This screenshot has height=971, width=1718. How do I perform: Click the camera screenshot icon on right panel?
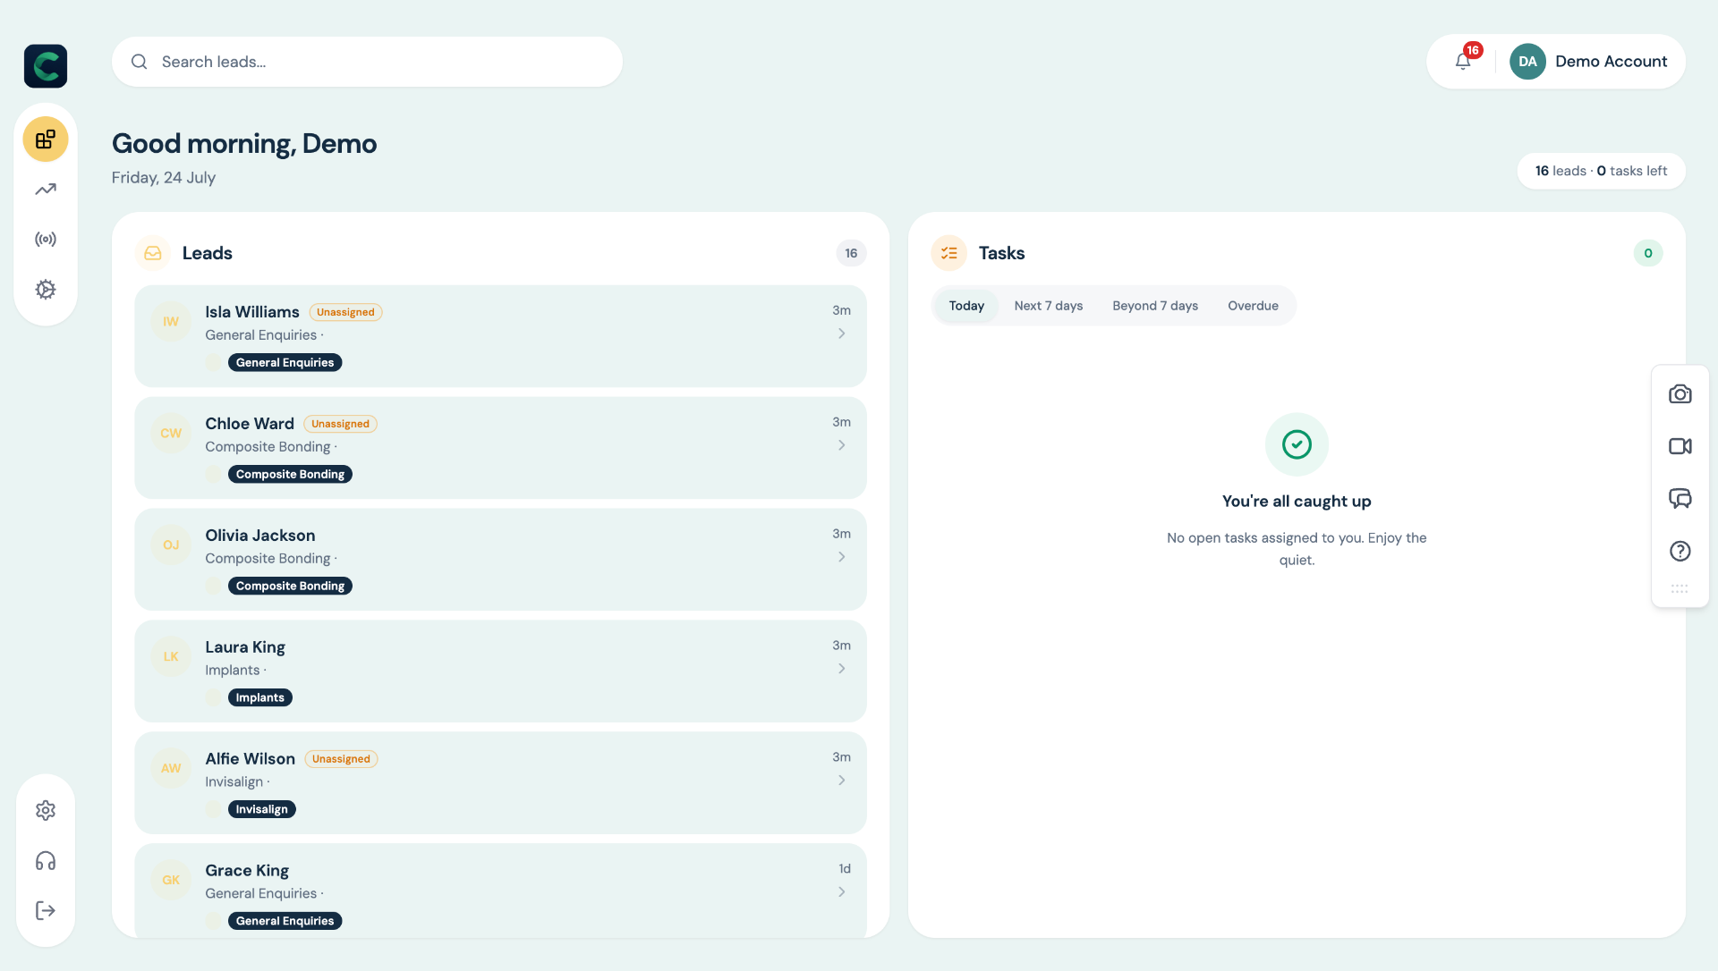click(1680, 394)
